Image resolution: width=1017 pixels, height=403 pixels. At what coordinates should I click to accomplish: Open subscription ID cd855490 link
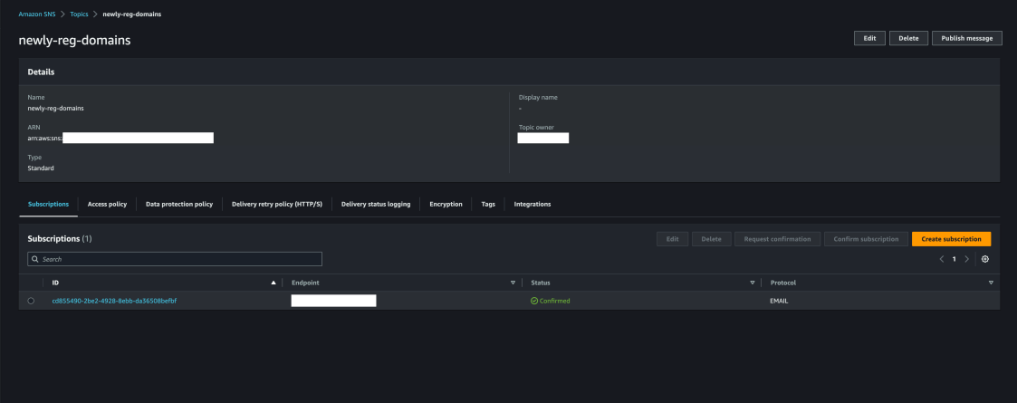(x=114, y=301)
